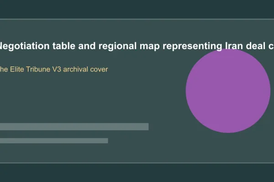The height and width of the screenshot is (182, 274).
Task: Click the thin bottom border line of card
Action: (137, 163)
